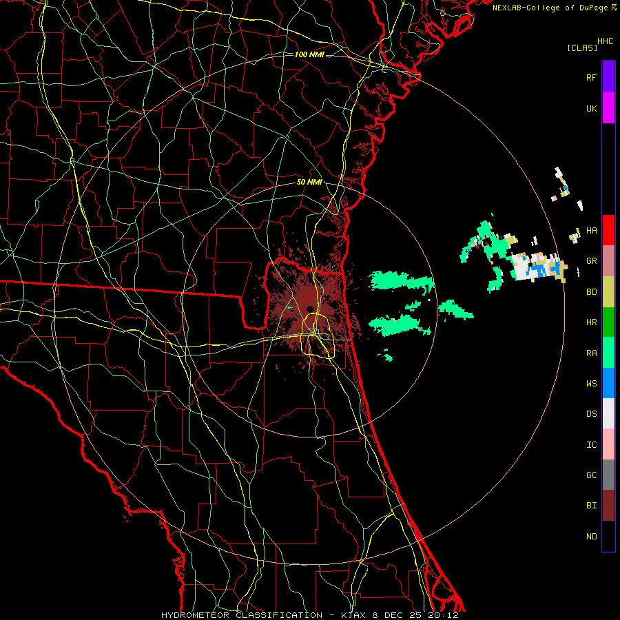Click the UK magenta legend swatch
620x620 pixels.
click(x=608, y=108)
